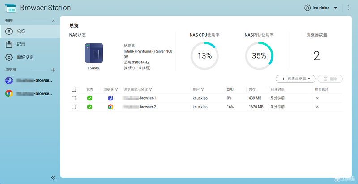Add a browser with the sidebar plus icon
Screen dimensions: 358x184
point(53,70)
